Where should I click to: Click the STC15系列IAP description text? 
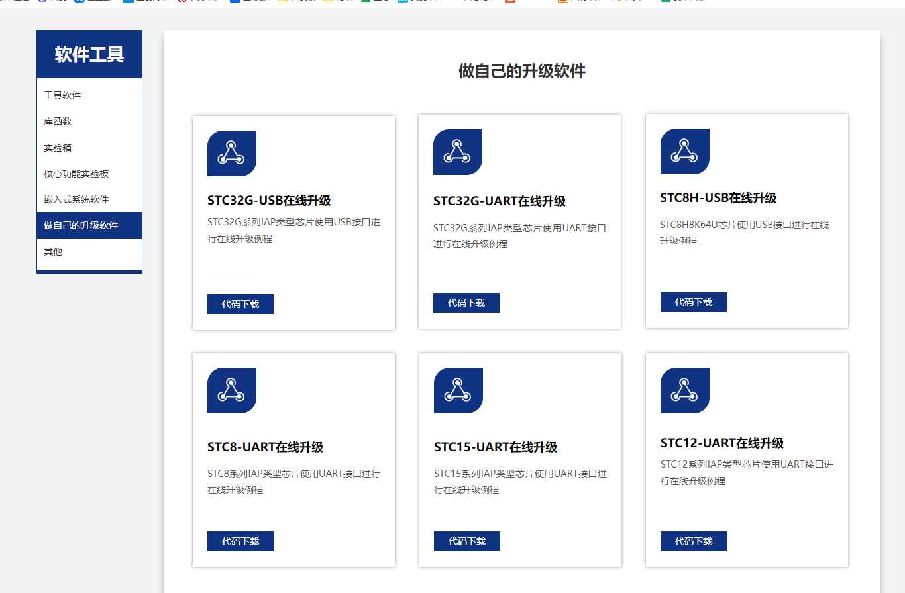click(520, 482)
